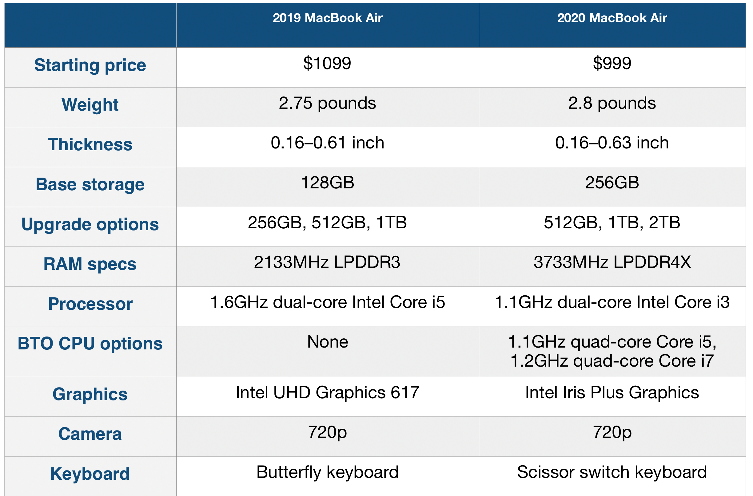Image resolution: width=753 pixels, height=496 pixels.
Task: Click the 2.75 pounds cell
Action: (327, 103)
